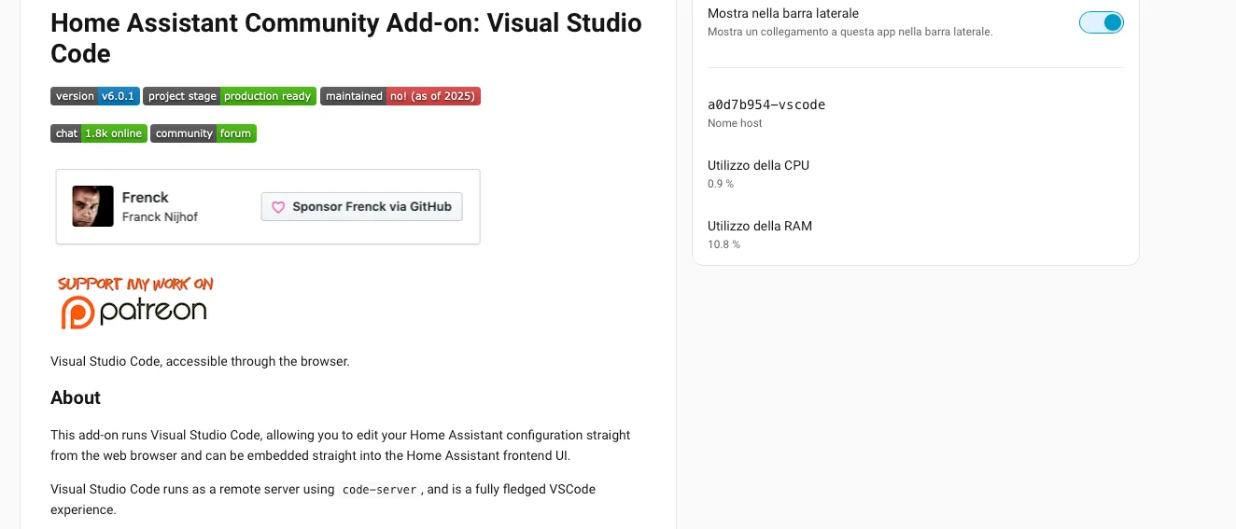This screenshot has height=529, width=1236.
Task: Click the 'About' section heading
Action: [76, 397]
